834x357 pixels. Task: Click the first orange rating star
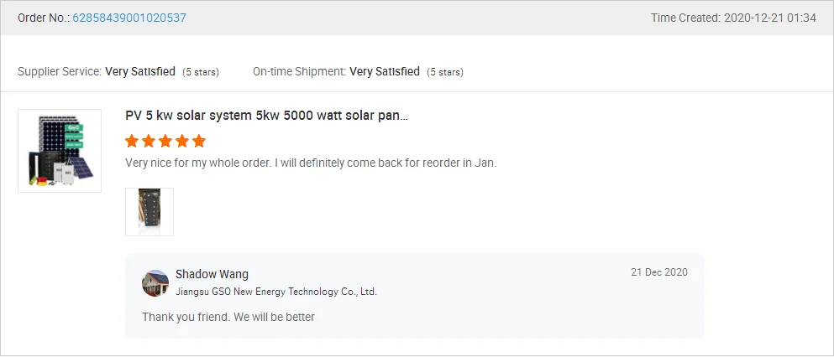pyautogui.click(x=132, y=141)
